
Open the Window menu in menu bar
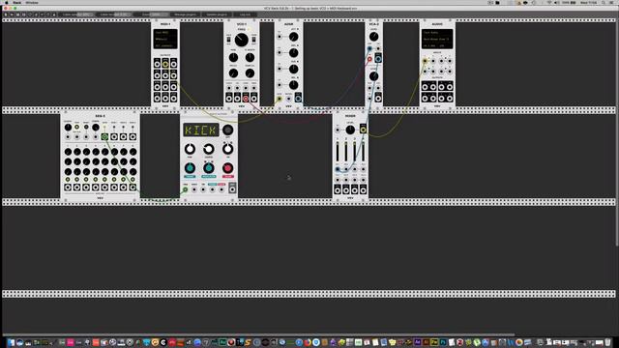tap(32, 2)
